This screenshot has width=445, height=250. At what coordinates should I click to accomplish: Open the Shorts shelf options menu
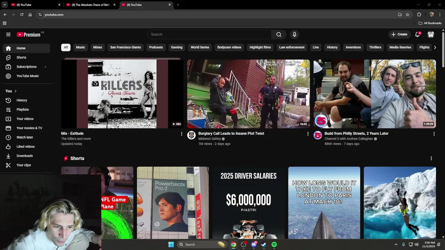coord(431,158)
